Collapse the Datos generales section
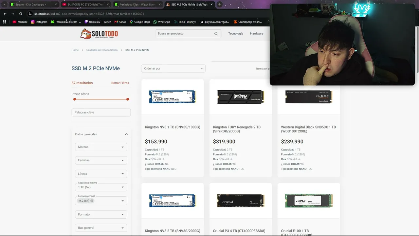Image resolution: width=419 pixels, height=236 pixels. (x=126, y=134)
